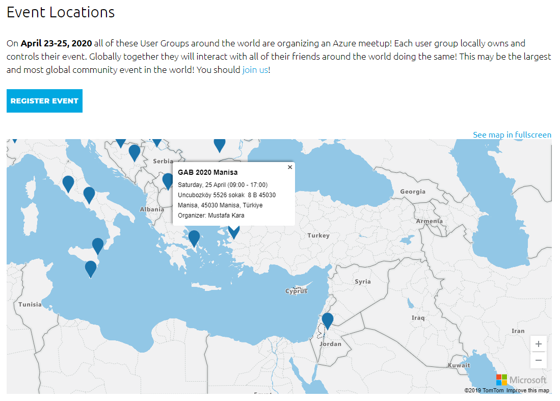Close the GAB 2020 Manisa popup
This screenshot has height=401, width=560.
point(290,167)
